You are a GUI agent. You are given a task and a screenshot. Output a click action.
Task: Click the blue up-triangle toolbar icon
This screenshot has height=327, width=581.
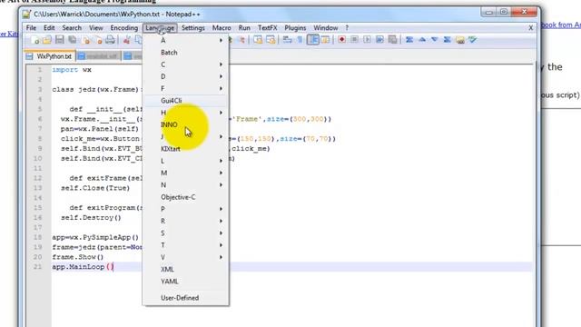pyautogui.click(x=422, y=39)
